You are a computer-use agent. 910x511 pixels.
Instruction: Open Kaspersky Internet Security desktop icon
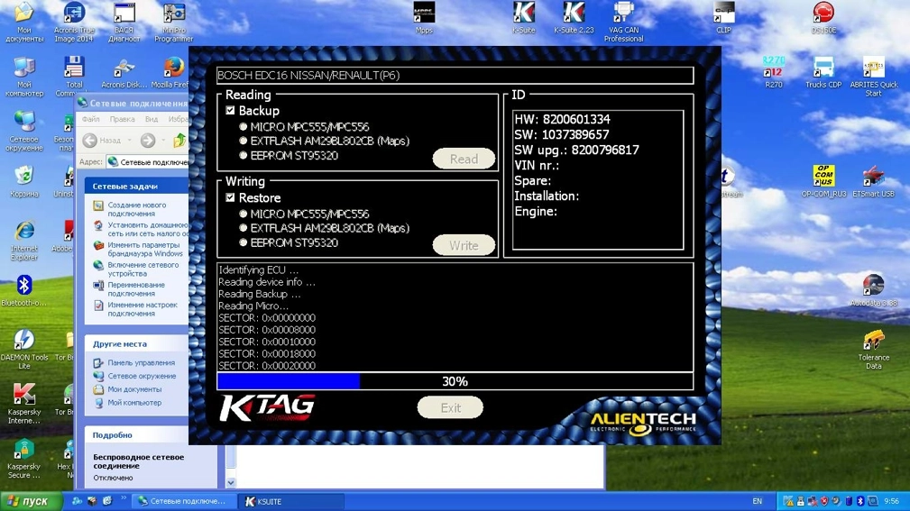pos(23,405)
